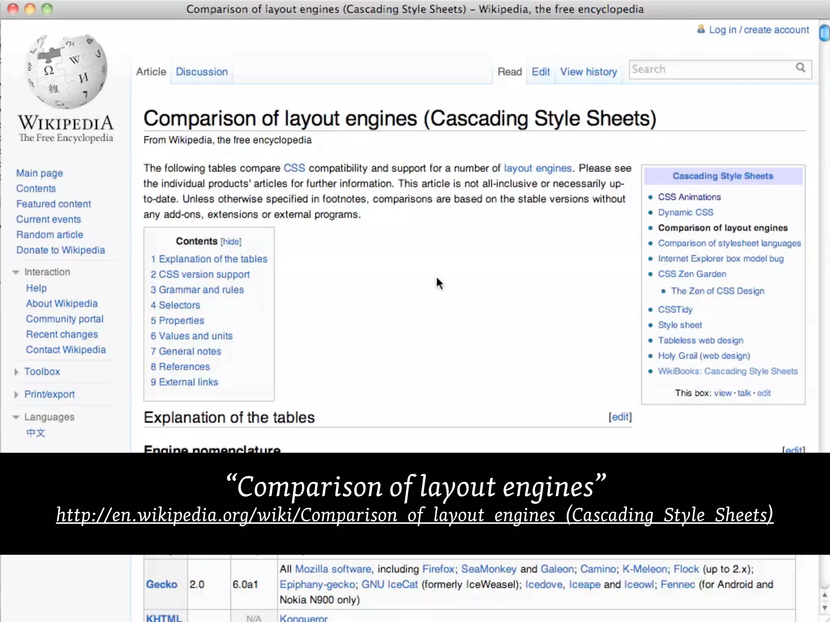Viewport: 830px width, 622px height.
Task: Edit the Explanation of the tables section
Action: coord(620,417)
